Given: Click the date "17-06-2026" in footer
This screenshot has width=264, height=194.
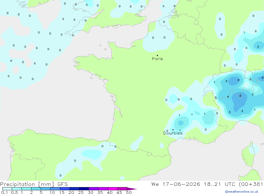Looking at the screenshot, I should click(181, 184).
